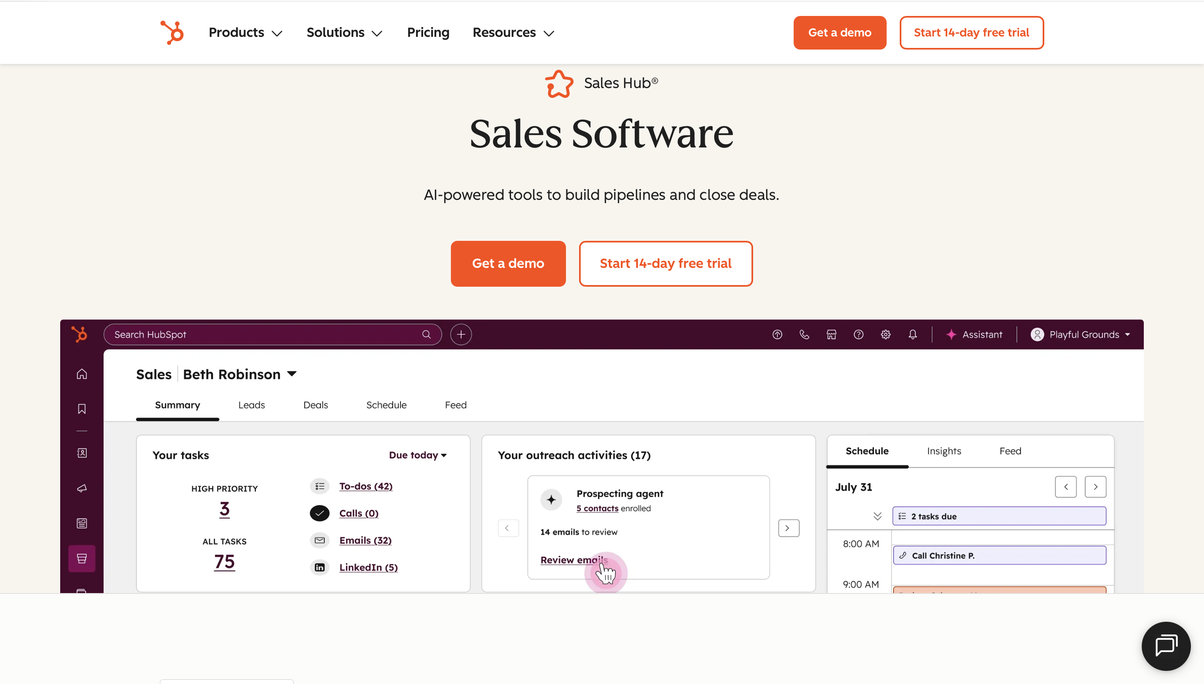The width and height of the screenshot is (1204, 684).
Task: Click the large Get a demo hero button
Action: pos(508,263)
